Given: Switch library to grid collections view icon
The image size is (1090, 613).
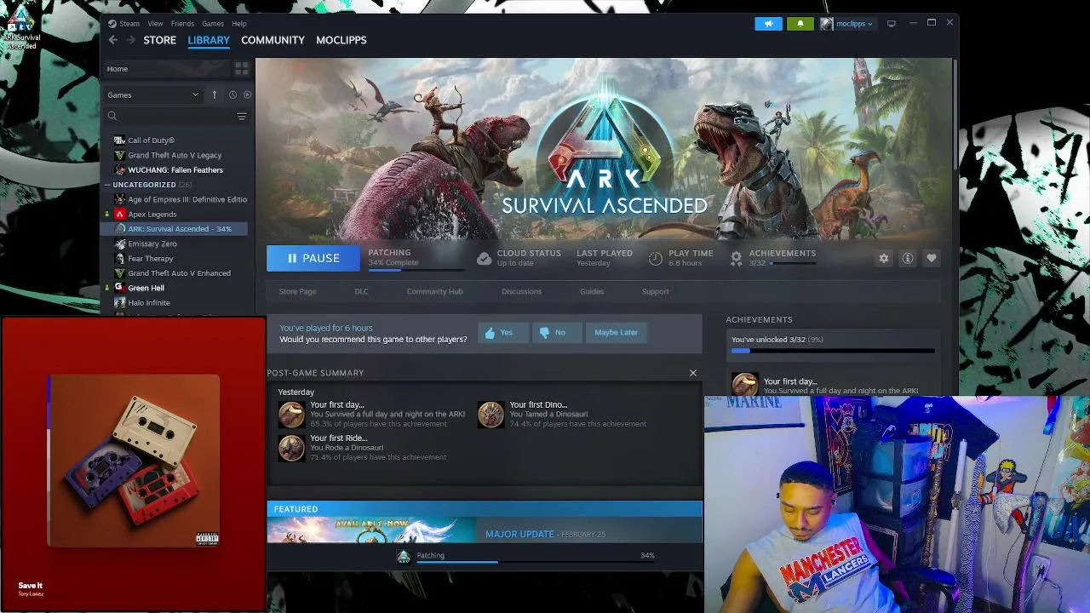Looking at the screenshot, I should (x=242, y=68).
